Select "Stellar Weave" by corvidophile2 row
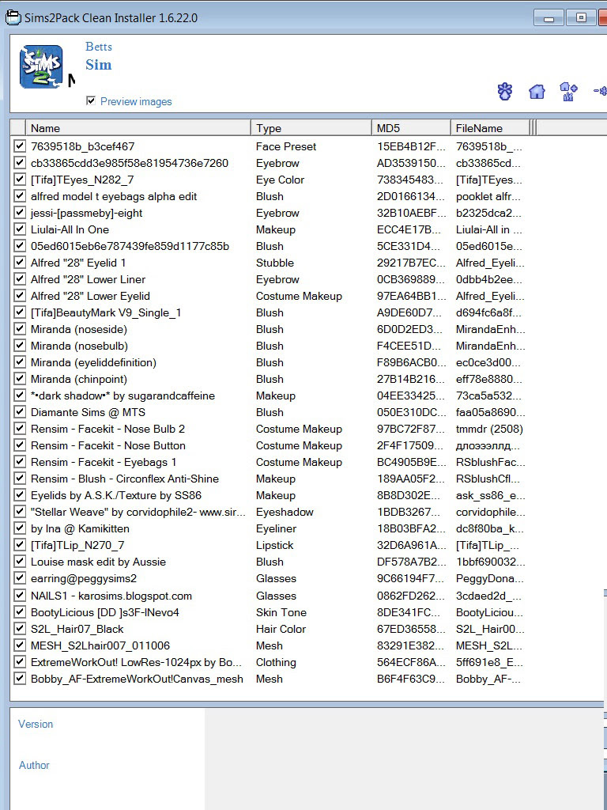Image resolution: width=607 pixels, height=810 pixels. tap(270, 512)
